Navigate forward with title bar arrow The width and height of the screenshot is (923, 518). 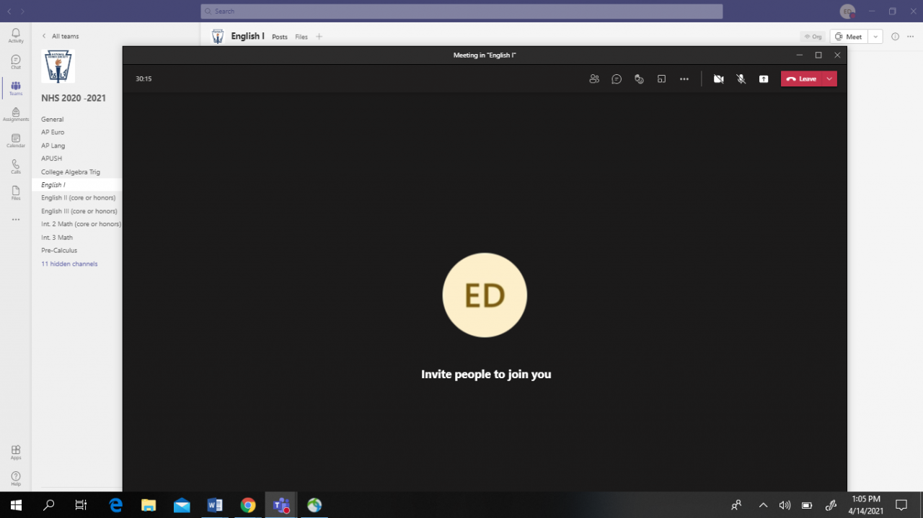[22, 12]
